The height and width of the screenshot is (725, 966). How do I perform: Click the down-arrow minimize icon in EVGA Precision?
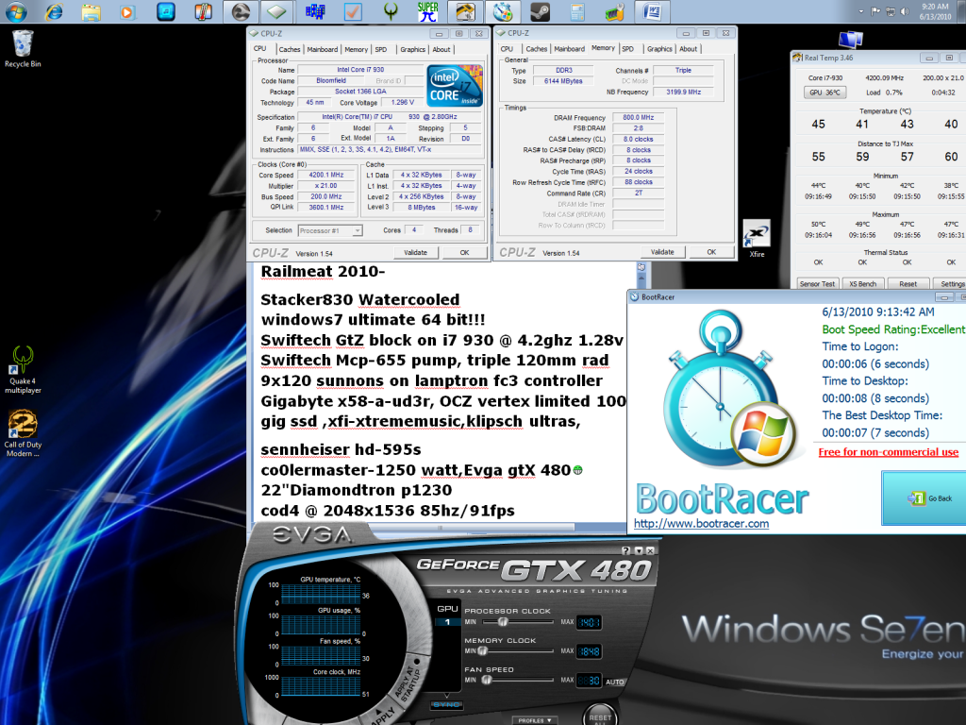point(639,550)
